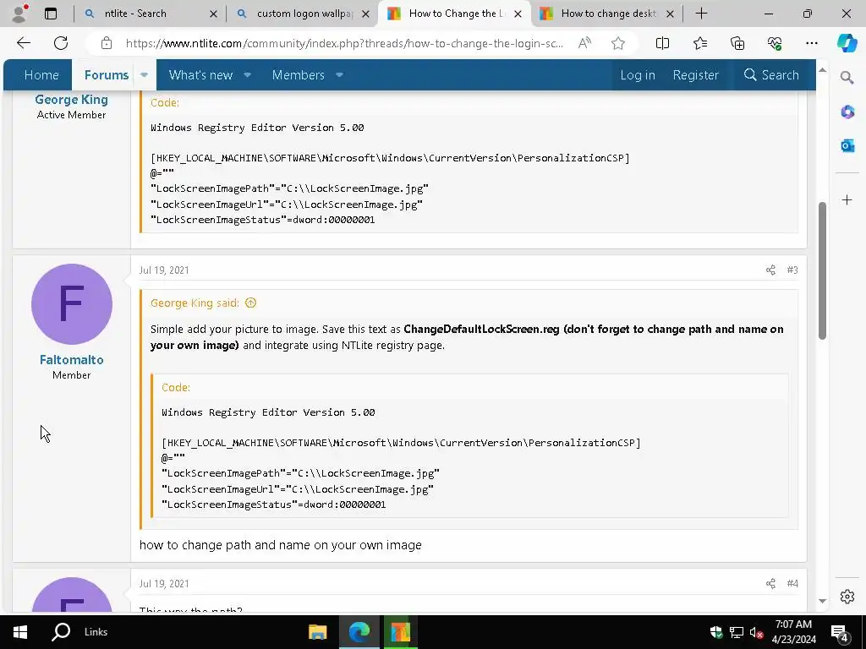Share post #4 via share icon

point(770,583)
